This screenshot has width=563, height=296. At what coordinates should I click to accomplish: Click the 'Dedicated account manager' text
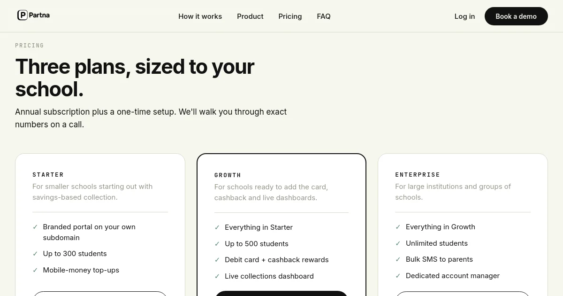point(453,276)
